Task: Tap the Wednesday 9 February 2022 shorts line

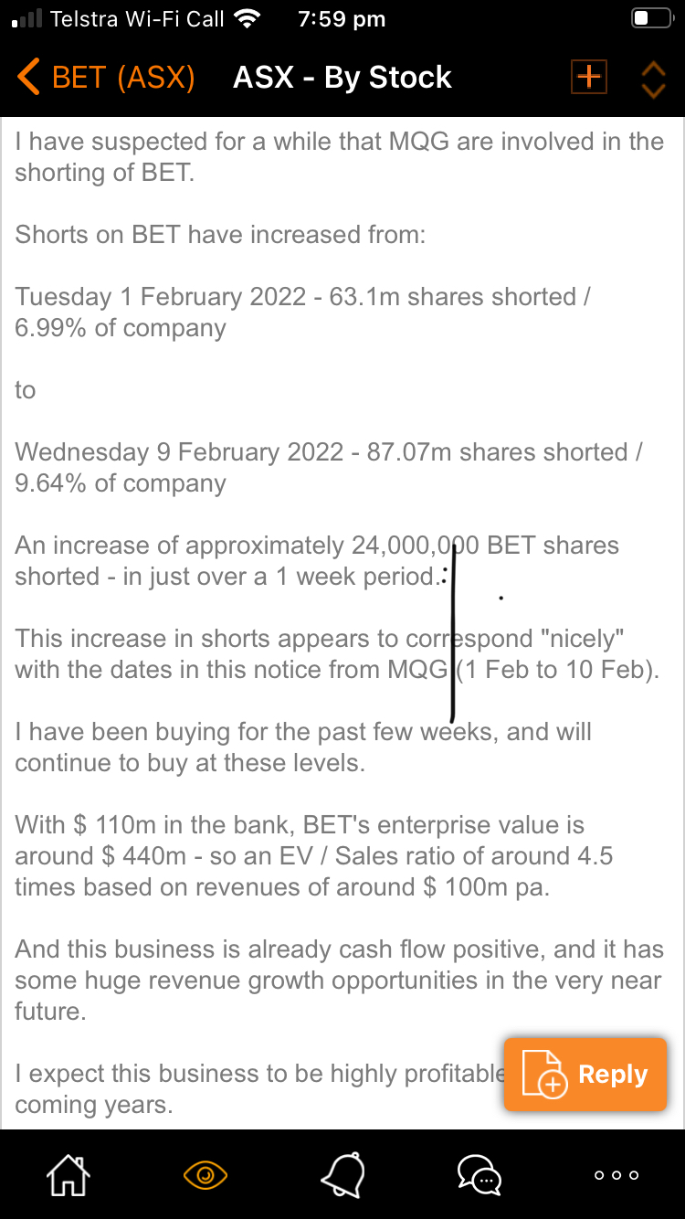Action: click(x=329, y=468)
